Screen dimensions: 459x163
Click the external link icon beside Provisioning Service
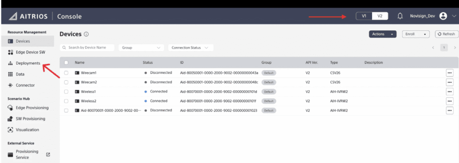coord(48,154)
